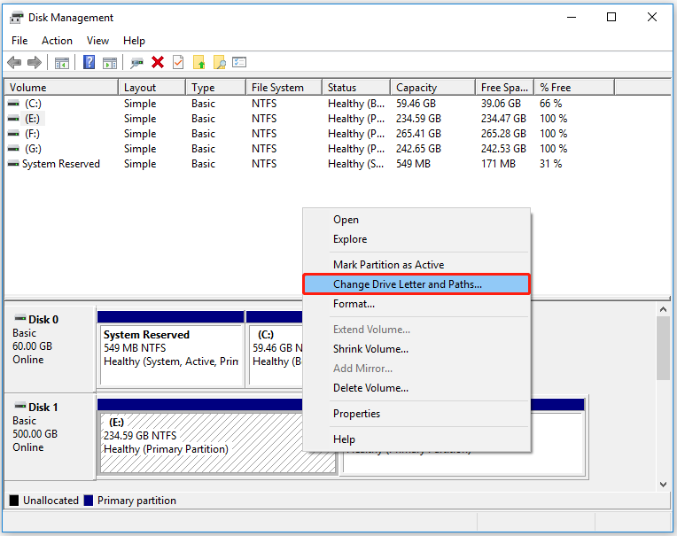Viewport: 677px width, 536px height.
Task: Toggle the Show/Hide Action Pane icon
Action: click(110, 63)
